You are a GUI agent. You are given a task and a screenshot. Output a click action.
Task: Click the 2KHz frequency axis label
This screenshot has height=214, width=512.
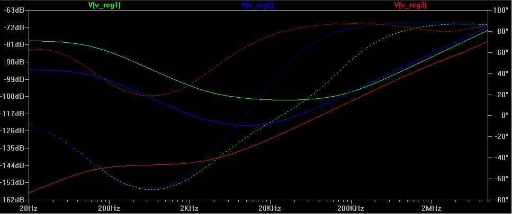pyautogui.click(x=190, y=209)
